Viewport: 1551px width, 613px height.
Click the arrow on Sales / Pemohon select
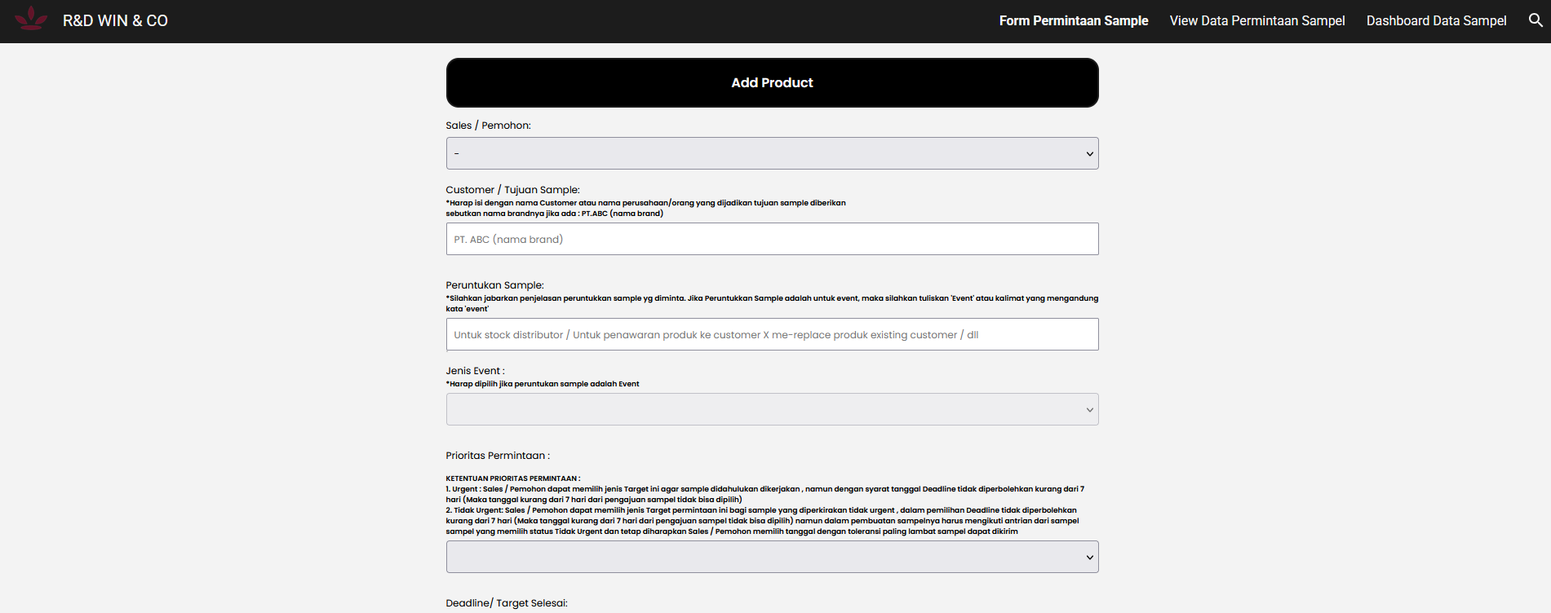(x=1089, y=154)
